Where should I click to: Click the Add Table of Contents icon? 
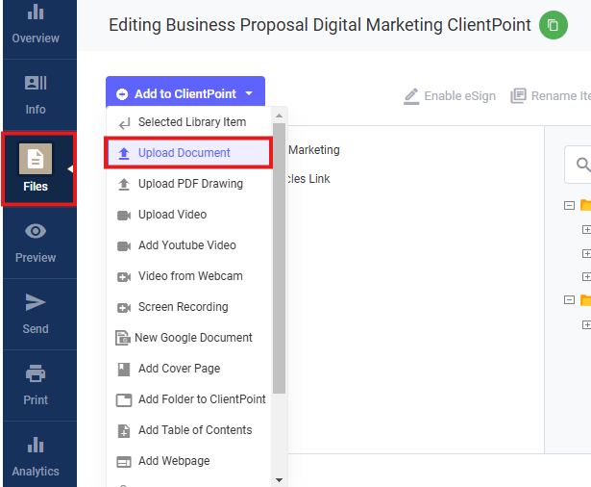(124, 431)
